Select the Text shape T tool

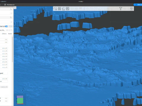coord(120,9)
